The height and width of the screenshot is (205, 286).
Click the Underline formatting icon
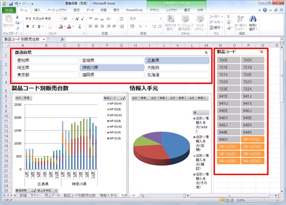pyautogui.click(x=39, y=26)
